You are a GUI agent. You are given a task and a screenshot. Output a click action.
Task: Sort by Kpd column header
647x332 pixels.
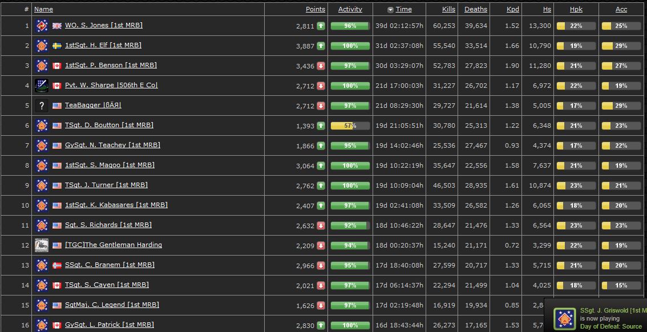pos(513,9)
